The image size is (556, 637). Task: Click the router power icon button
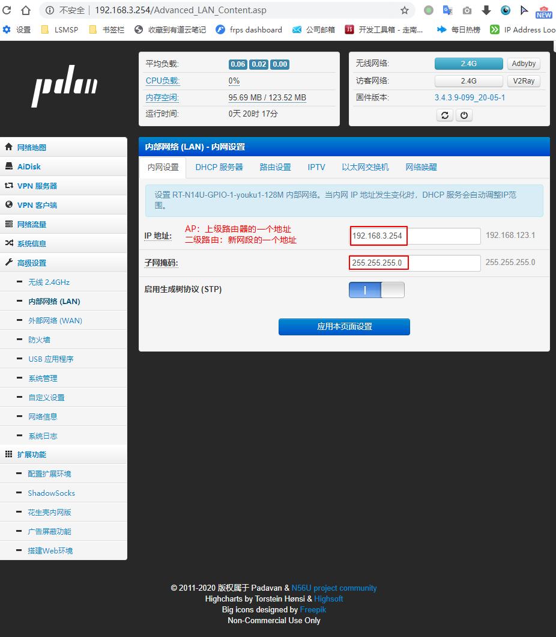point(464,115)
